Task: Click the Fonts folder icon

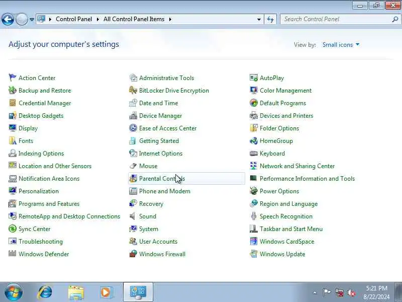Action: click(x=12, y=140)
